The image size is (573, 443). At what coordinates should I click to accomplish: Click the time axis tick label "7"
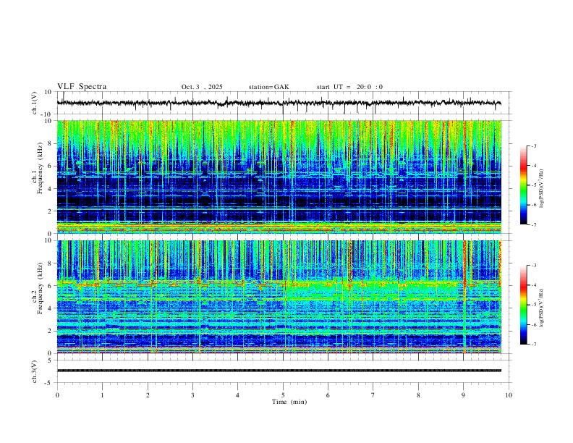pos(373,395)
